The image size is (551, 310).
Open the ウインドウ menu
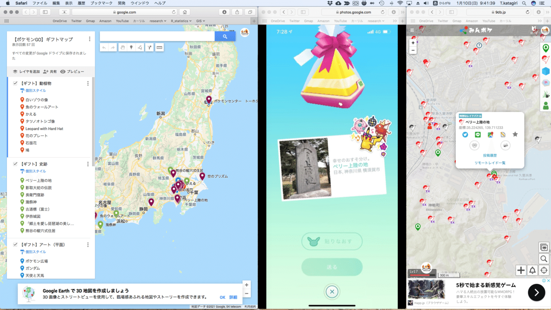click(x=139, y=3)
